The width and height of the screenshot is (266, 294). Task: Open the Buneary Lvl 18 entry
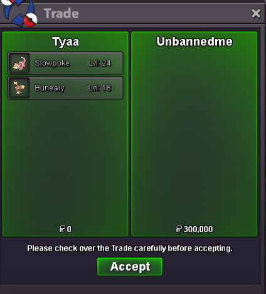click(65, 88)
